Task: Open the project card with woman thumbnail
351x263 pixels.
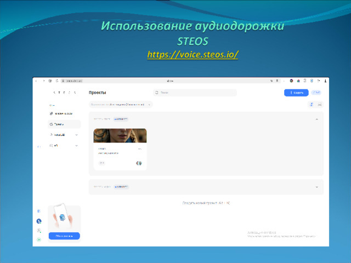Action: (x=120, y=149)
